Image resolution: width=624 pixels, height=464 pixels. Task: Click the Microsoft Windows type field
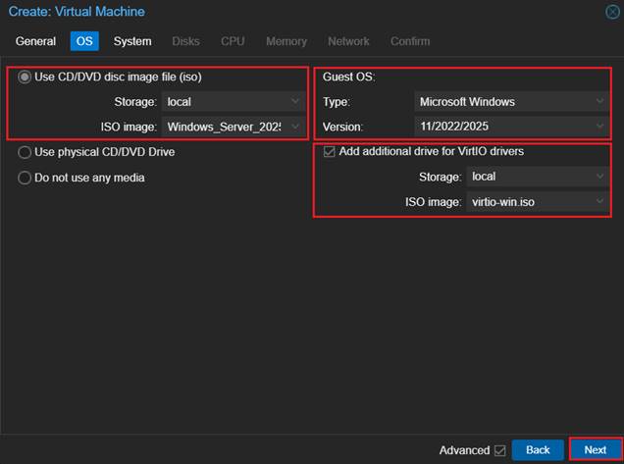pos(500,101)
